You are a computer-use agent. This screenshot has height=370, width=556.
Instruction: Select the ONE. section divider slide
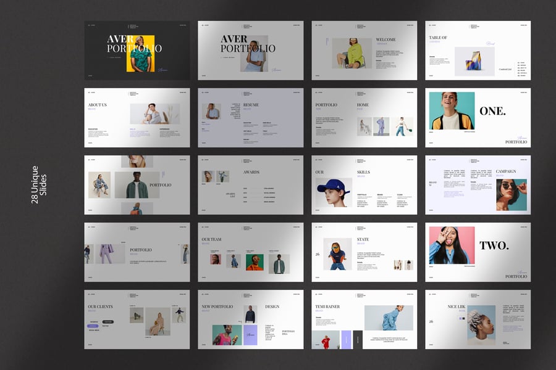click(478, 118)
